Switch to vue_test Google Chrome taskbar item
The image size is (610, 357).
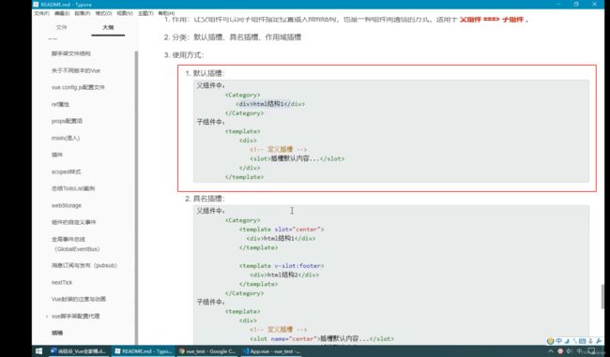[207, 351]
